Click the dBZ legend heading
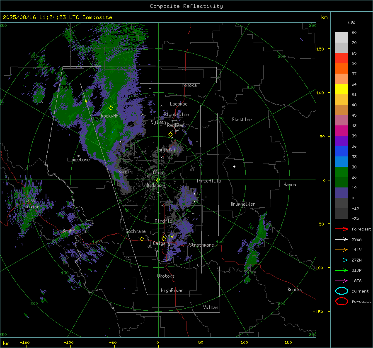Image resolution: width=373 pixels, height=348 pixels. tap(351, 22)
